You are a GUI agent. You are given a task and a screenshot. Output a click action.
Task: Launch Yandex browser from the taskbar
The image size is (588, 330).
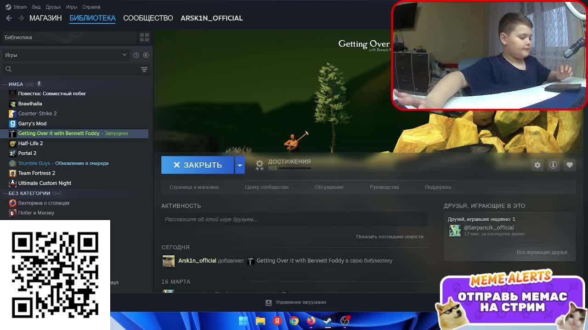tap(277, 321)
